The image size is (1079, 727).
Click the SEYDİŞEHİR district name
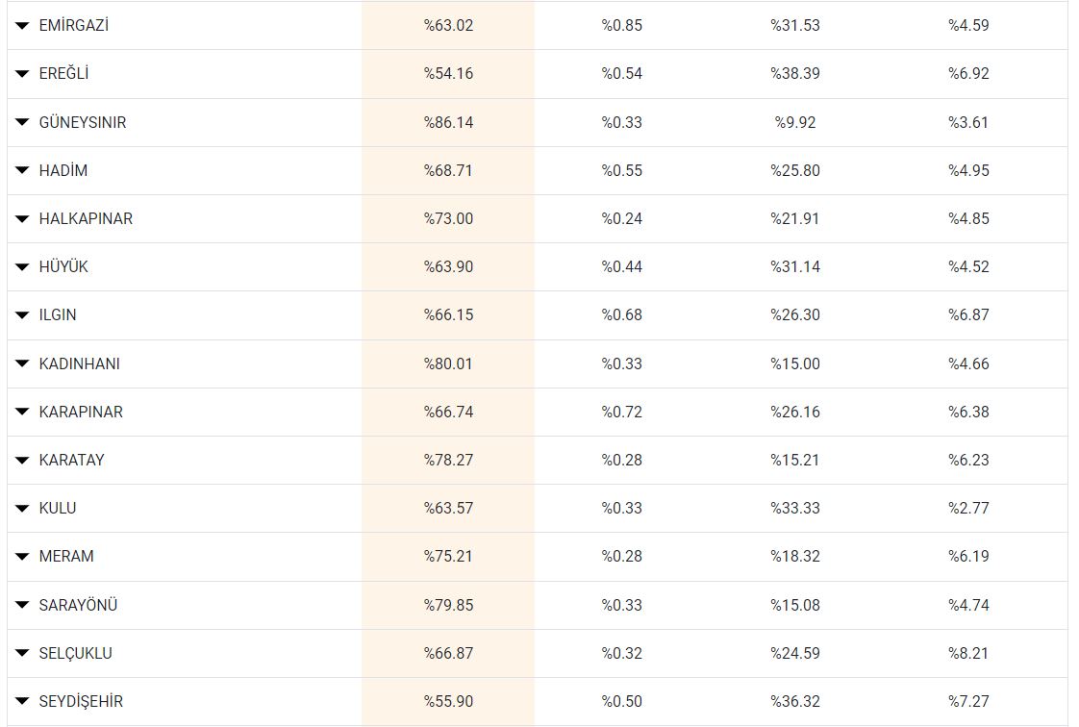point(81,701)
